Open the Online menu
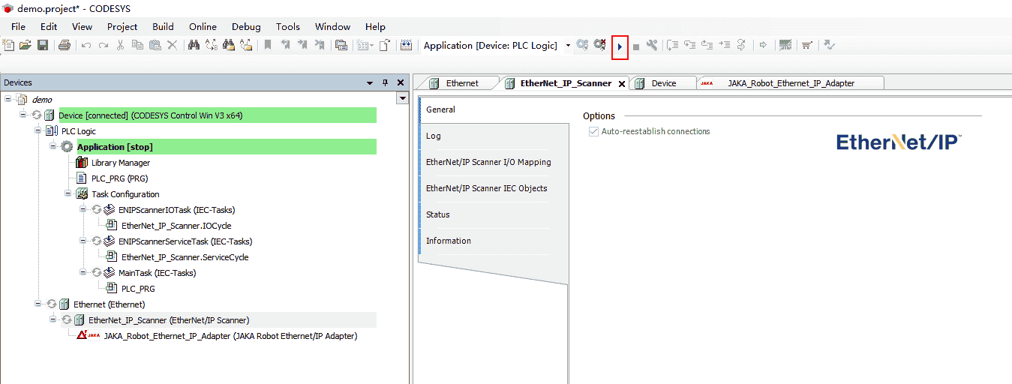The width and height of the screenshot is (1012, 384). pyautogui.click(x=203, y=26)
